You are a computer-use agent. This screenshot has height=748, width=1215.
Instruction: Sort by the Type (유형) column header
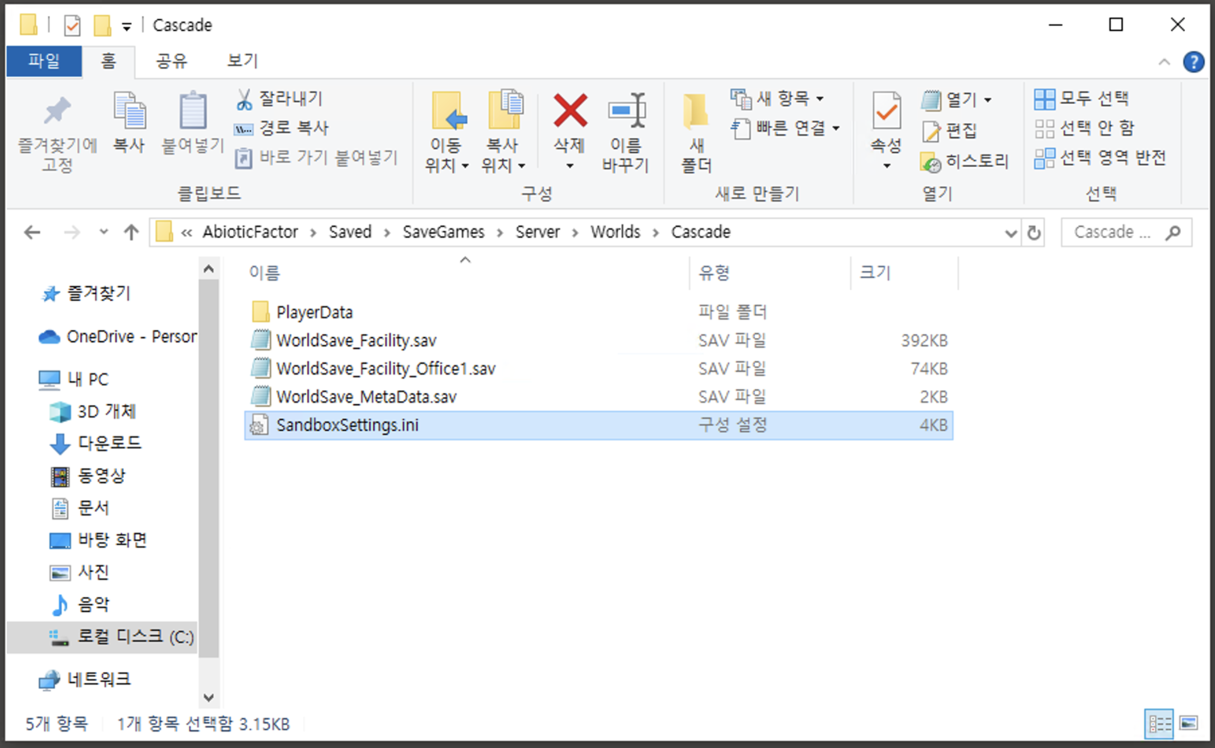tap(770, 273)
